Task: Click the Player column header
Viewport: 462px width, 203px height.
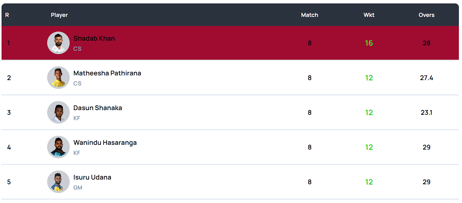Action: tap(59, 15)
